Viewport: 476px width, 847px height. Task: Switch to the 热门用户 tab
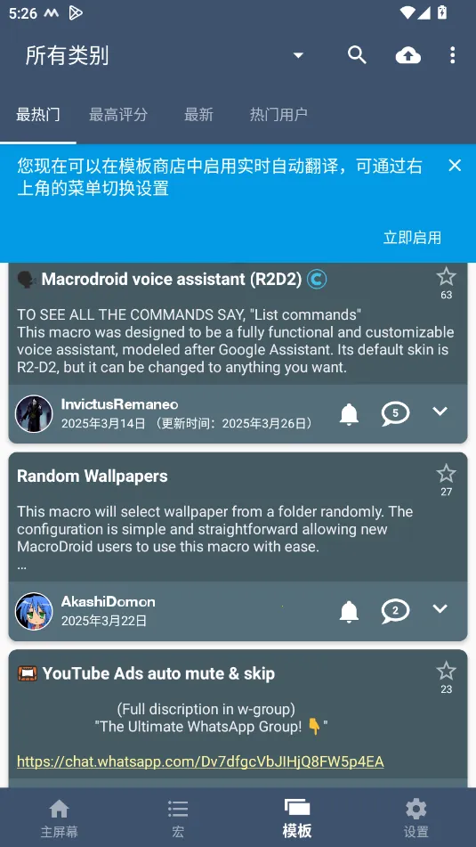(278, 115)
